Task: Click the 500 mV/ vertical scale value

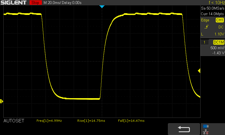Action: 217,48
